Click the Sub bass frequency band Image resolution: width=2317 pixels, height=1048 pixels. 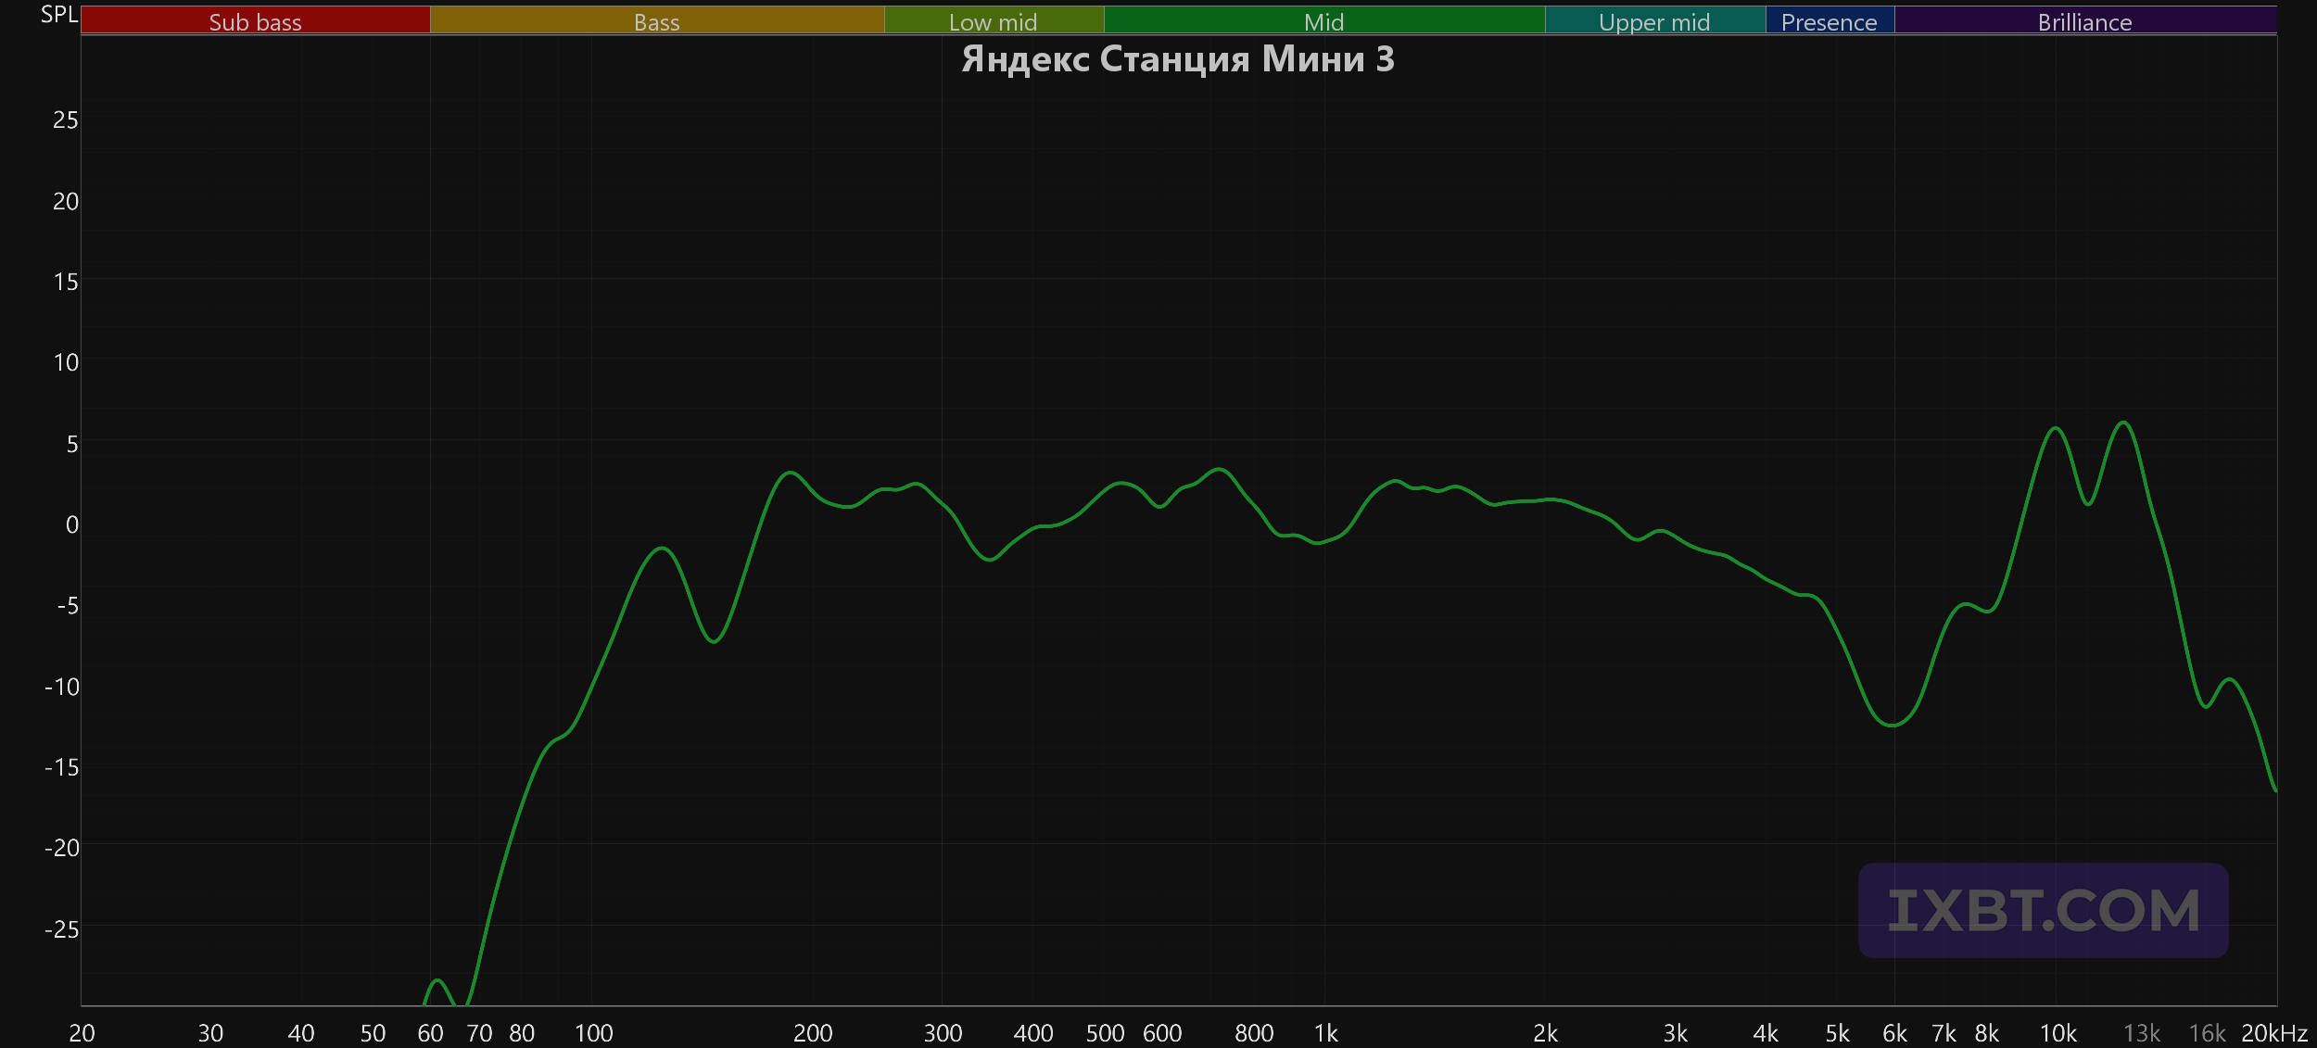tap(256, 20)
